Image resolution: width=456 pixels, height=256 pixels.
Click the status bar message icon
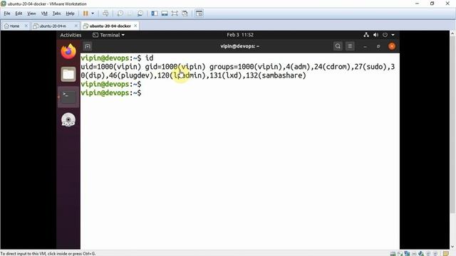pos(446,253)
